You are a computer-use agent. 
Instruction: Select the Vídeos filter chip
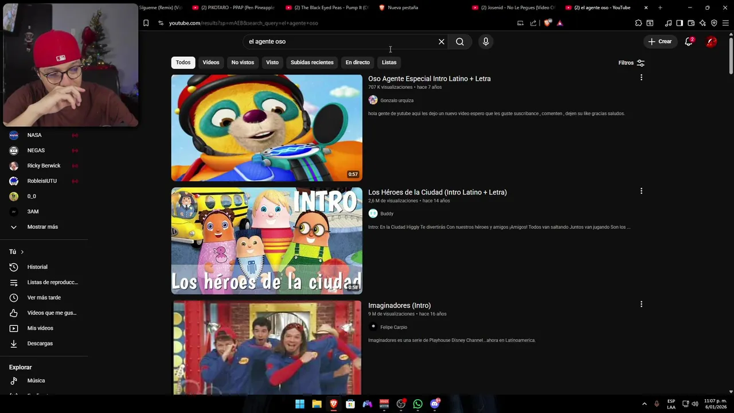(x=211, y=63)
